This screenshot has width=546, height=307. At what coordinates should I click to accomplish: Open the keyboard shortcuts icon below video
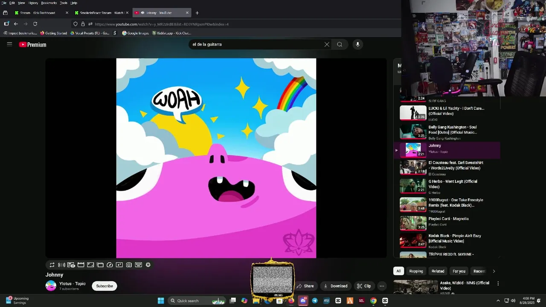(x=138, y=265)
